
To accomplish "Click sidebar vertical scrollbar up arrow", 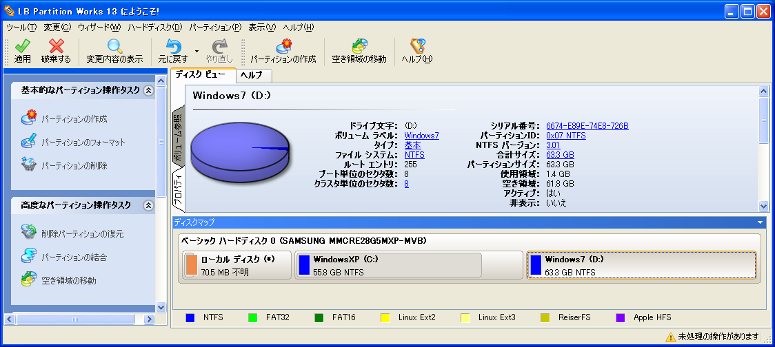I will pyautogui.click(x=161, y=80).
